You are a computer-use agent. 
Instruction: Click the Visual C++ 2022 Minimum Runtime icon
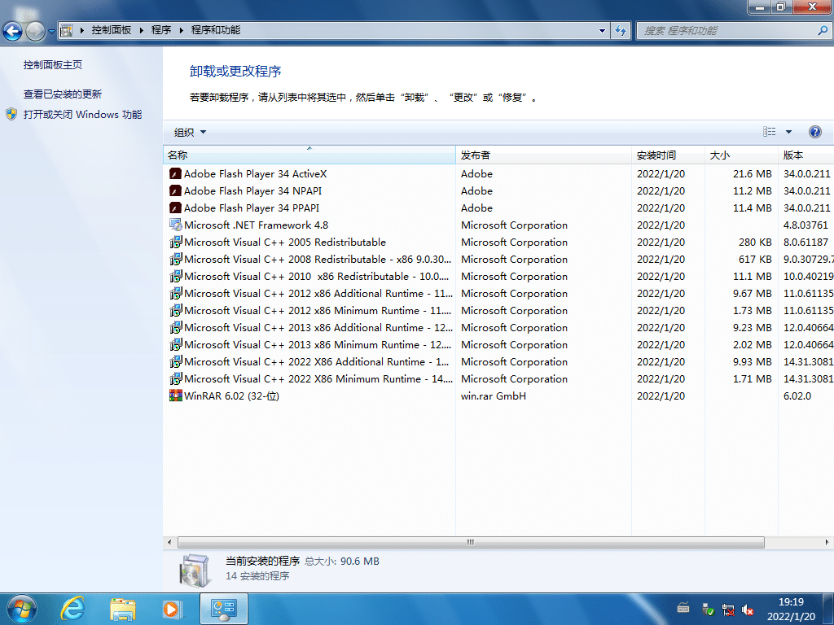(x=176, y=378)
